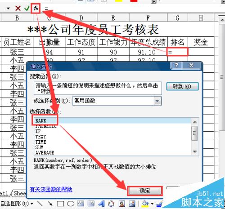
Task: Click worksheet vertical scroll up arrow
Action: 222,20
